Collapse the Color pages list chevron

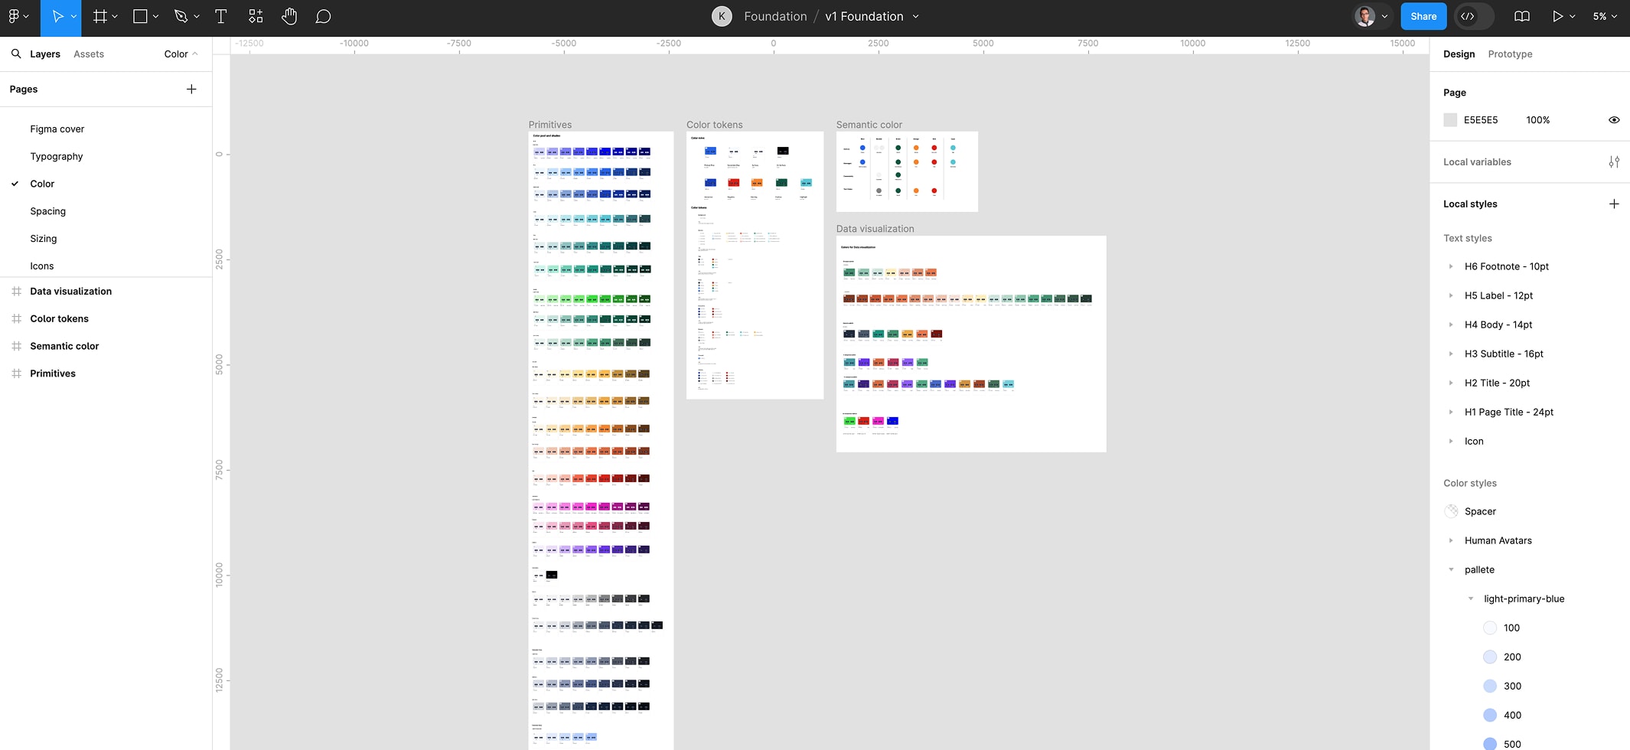pyautogui.click(x=195, y=54)
